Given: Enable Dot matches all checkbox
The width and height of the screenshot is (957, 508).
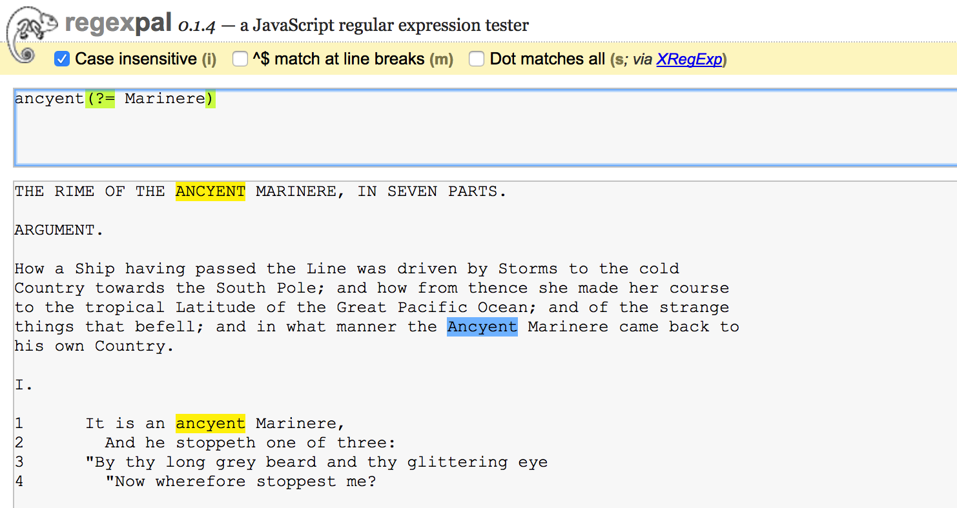Looking at the screenshot, I should [477, 59].
